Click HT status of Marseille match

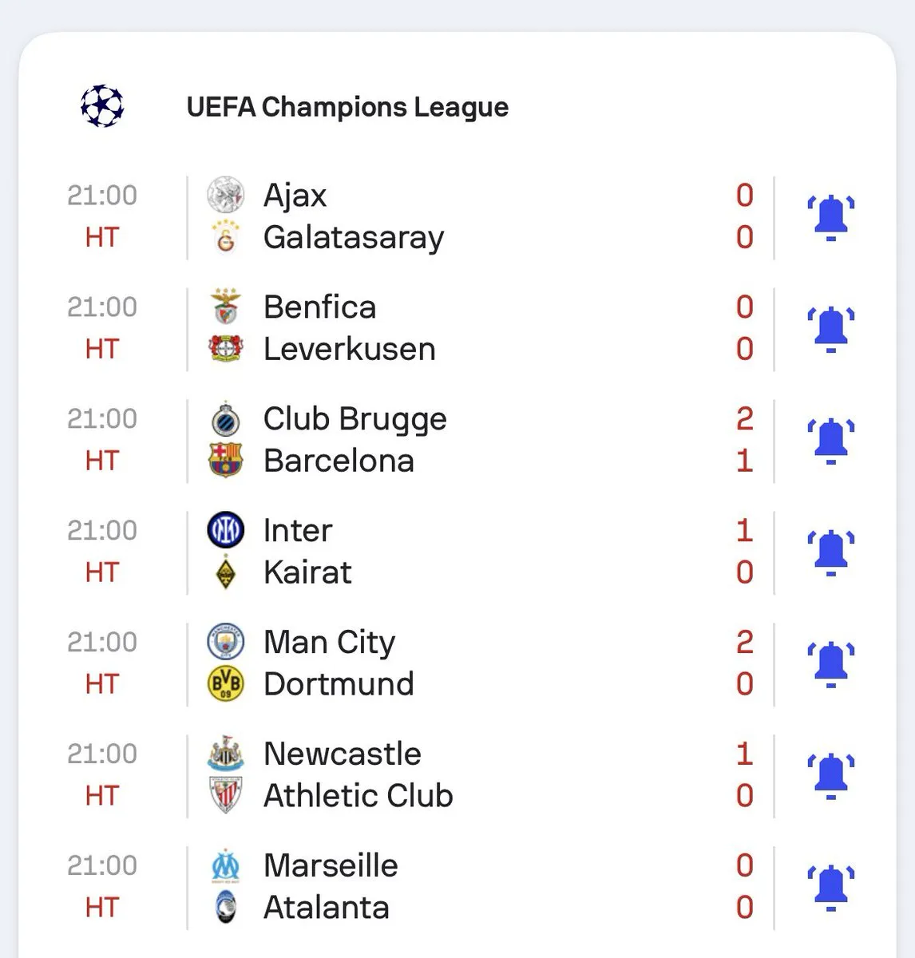101,908
